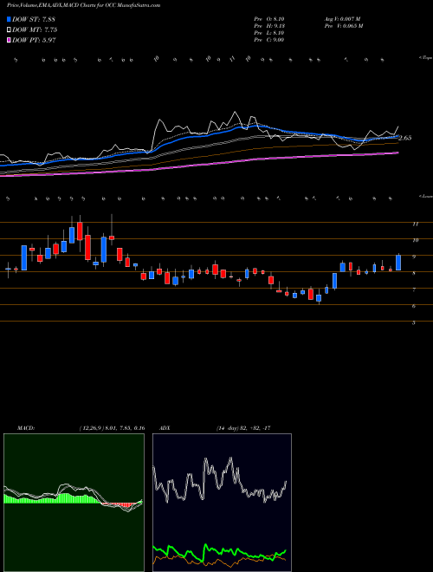
Task: Click the large blue candle from 8 to 9.6
Action: coord(24,257)
